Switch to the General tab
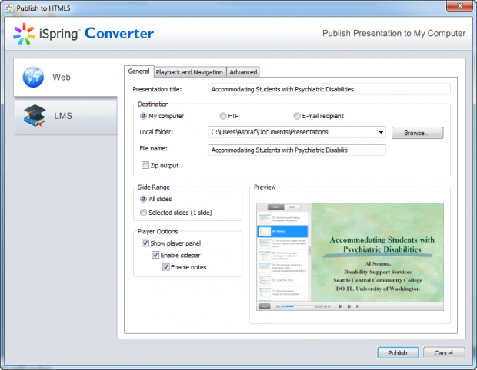The width and height of the screenshot is (477, 370). (138, 71)
